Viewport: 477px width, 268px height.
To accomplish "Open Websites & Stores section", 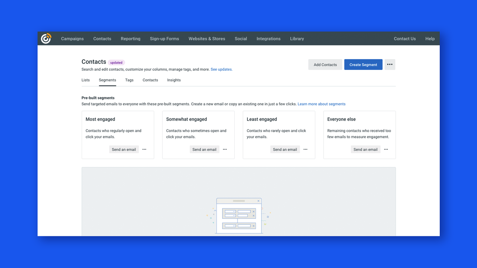I will point(207,39).
